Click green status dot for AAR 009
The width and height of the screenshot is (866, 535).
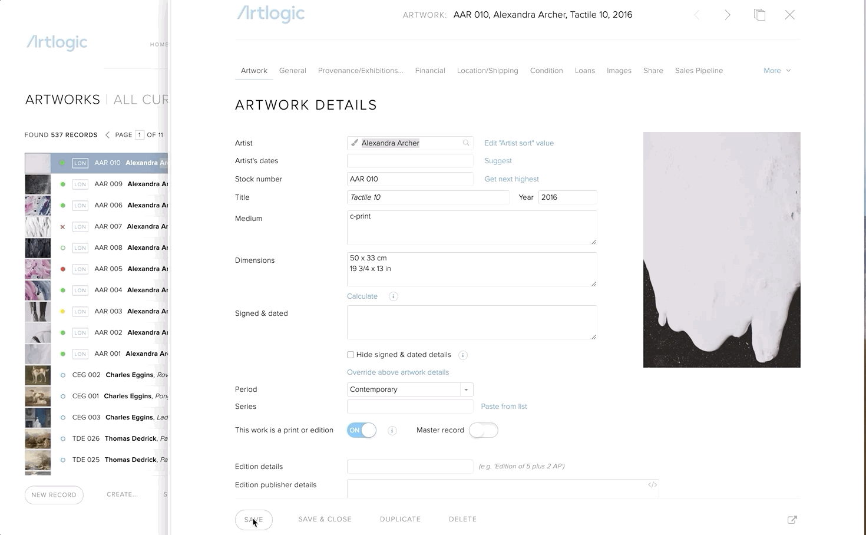(63, 184)
